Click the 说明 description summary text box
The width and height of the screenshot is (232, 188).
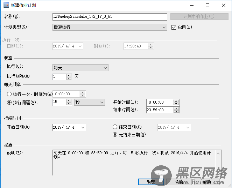[x=137, y=163]
